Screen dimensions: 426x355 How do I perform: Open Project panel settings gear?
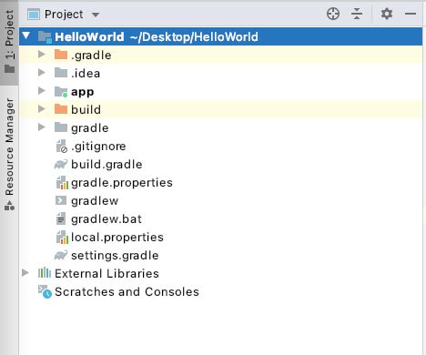[387, 14]
